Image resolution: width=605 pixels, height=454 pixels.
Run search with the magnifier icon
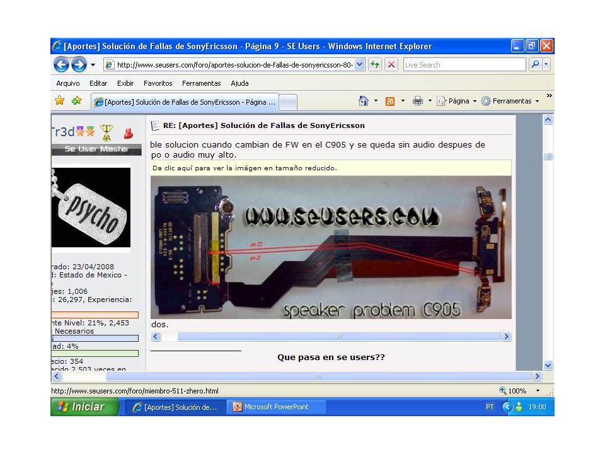(x=535, y=64)
